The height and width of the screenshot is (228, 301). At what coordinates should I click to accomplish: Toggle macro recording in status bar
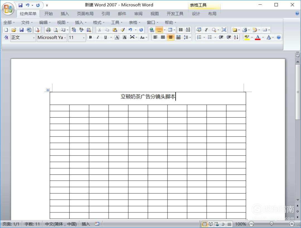97,224
